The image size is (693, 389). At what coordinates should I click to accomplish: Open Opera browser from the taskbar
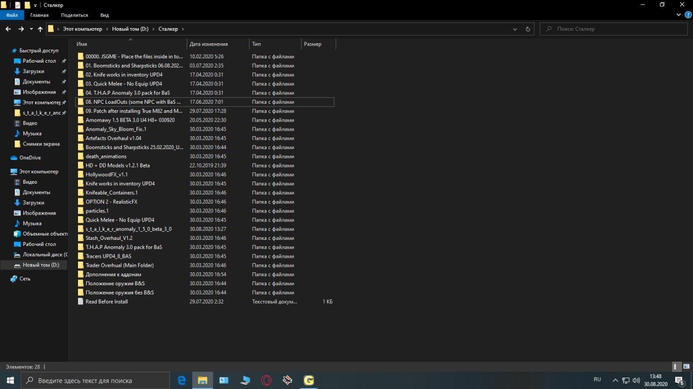(266, 380)
